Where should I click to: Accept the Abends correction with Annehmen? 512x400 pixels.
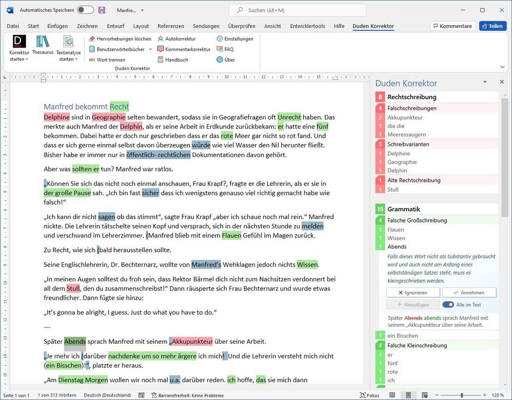click(469, 293)
